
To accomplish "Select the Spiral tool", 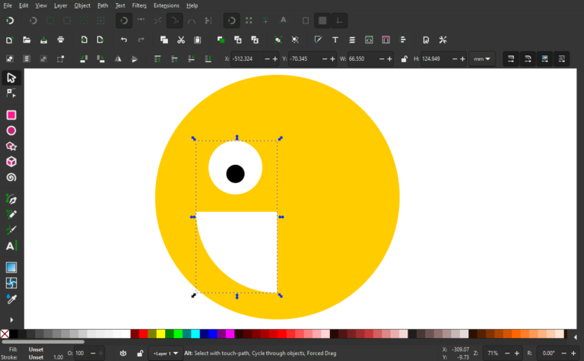I will pos(11,177).
